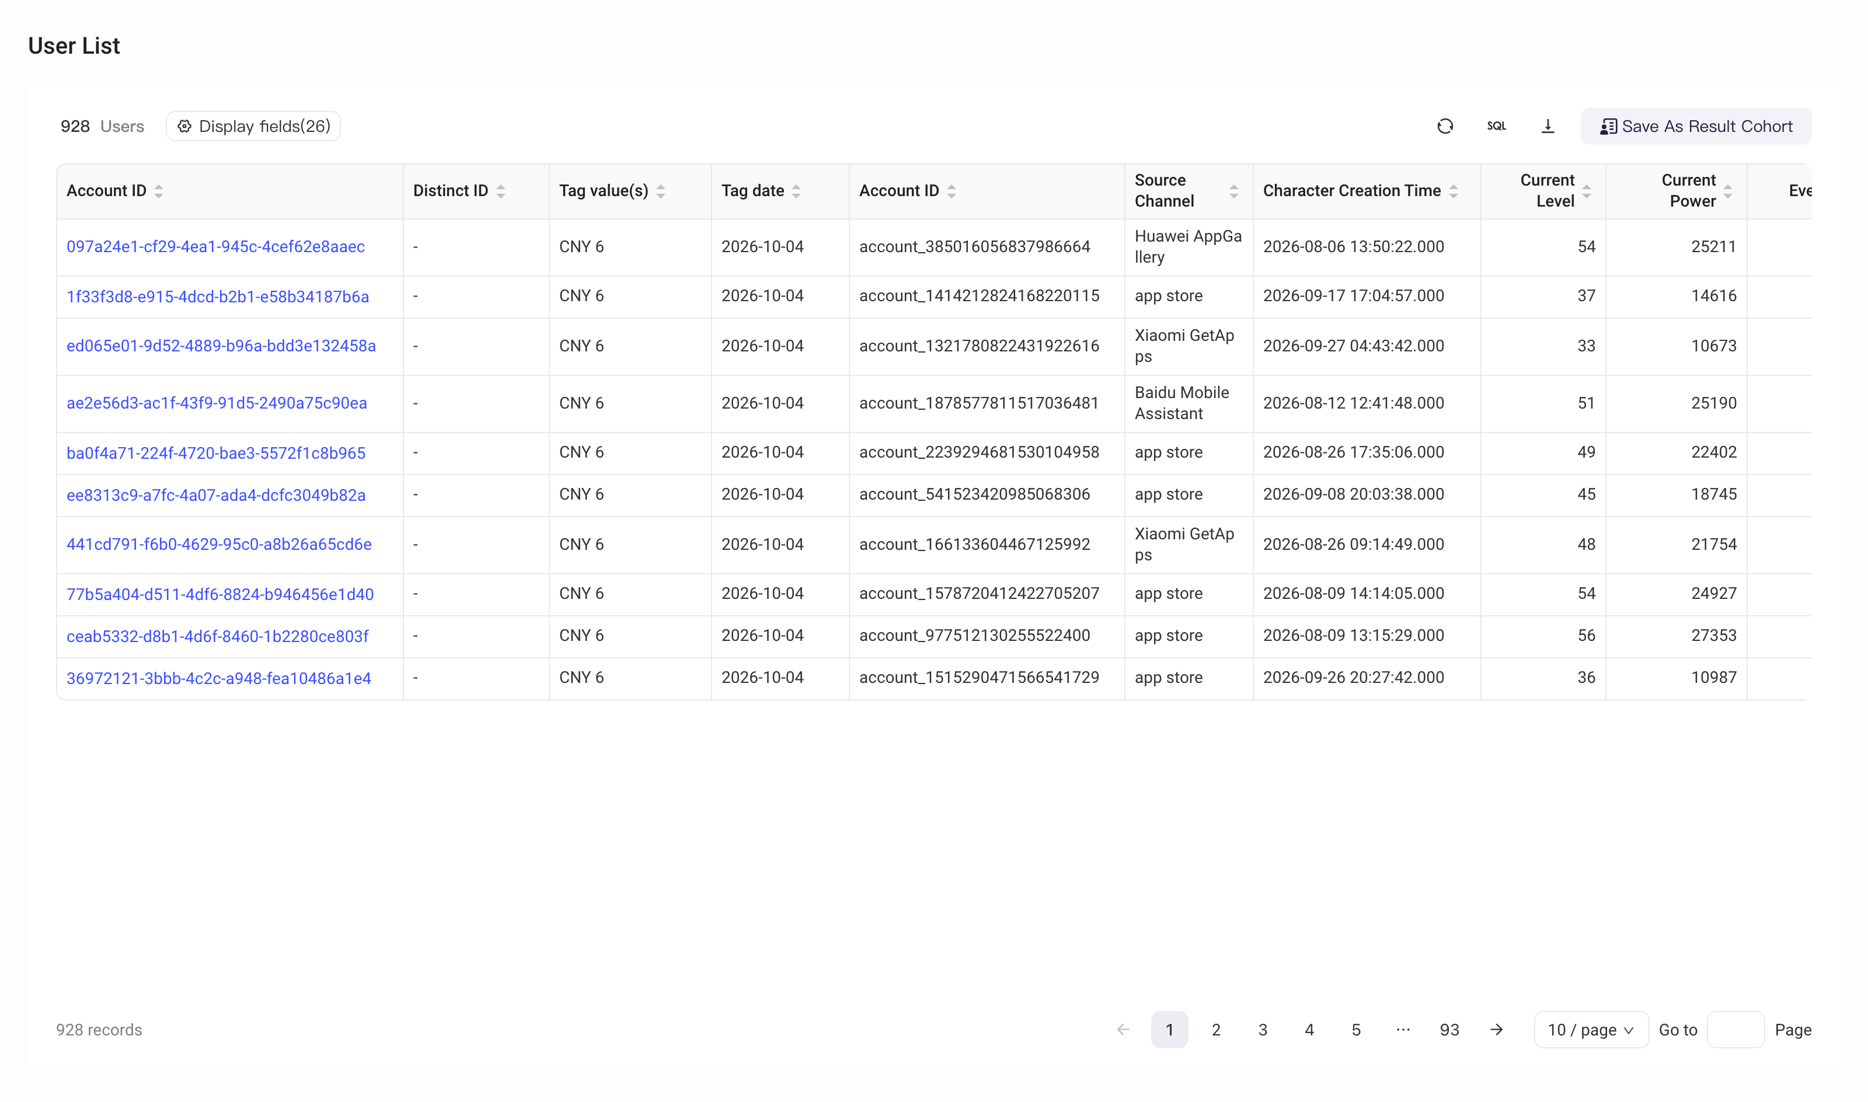Open the 10 / page dropdown

1591,1029
